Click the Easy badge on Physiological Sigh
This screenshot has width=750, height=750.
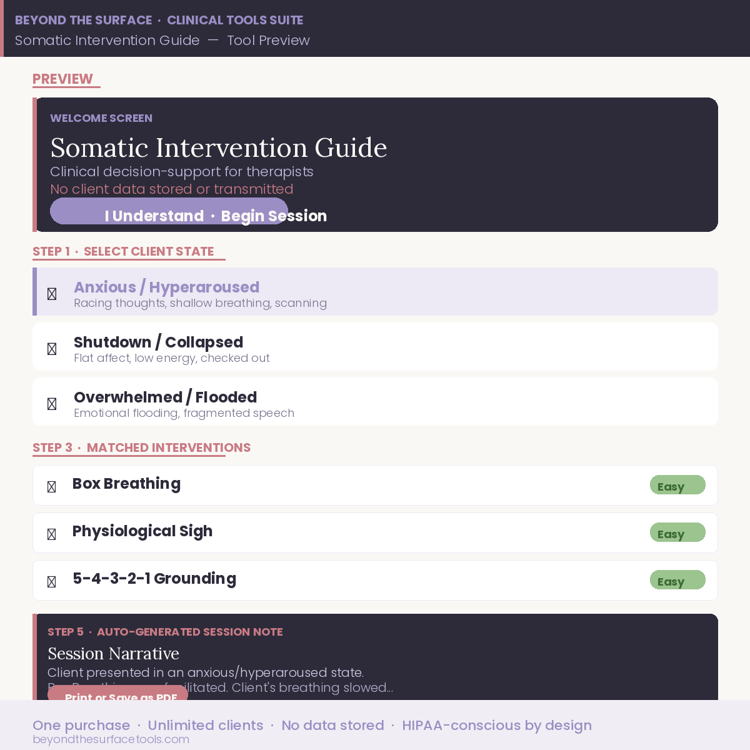pos(677,533)
